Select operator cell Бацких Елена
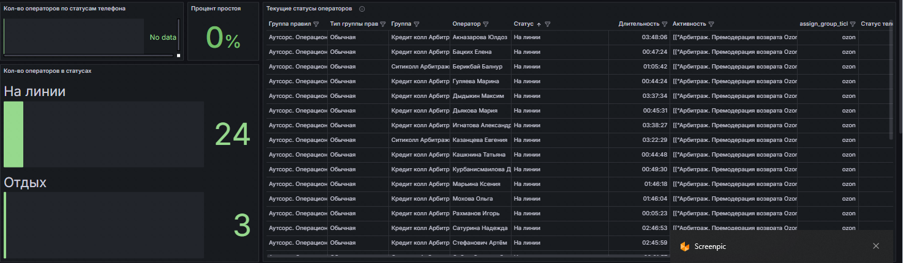This screenshot has height=263, width=903. 480,52
